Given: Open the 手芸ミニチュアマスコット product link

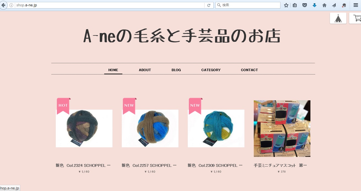Looking at the screenshot, I should point(280,165).
